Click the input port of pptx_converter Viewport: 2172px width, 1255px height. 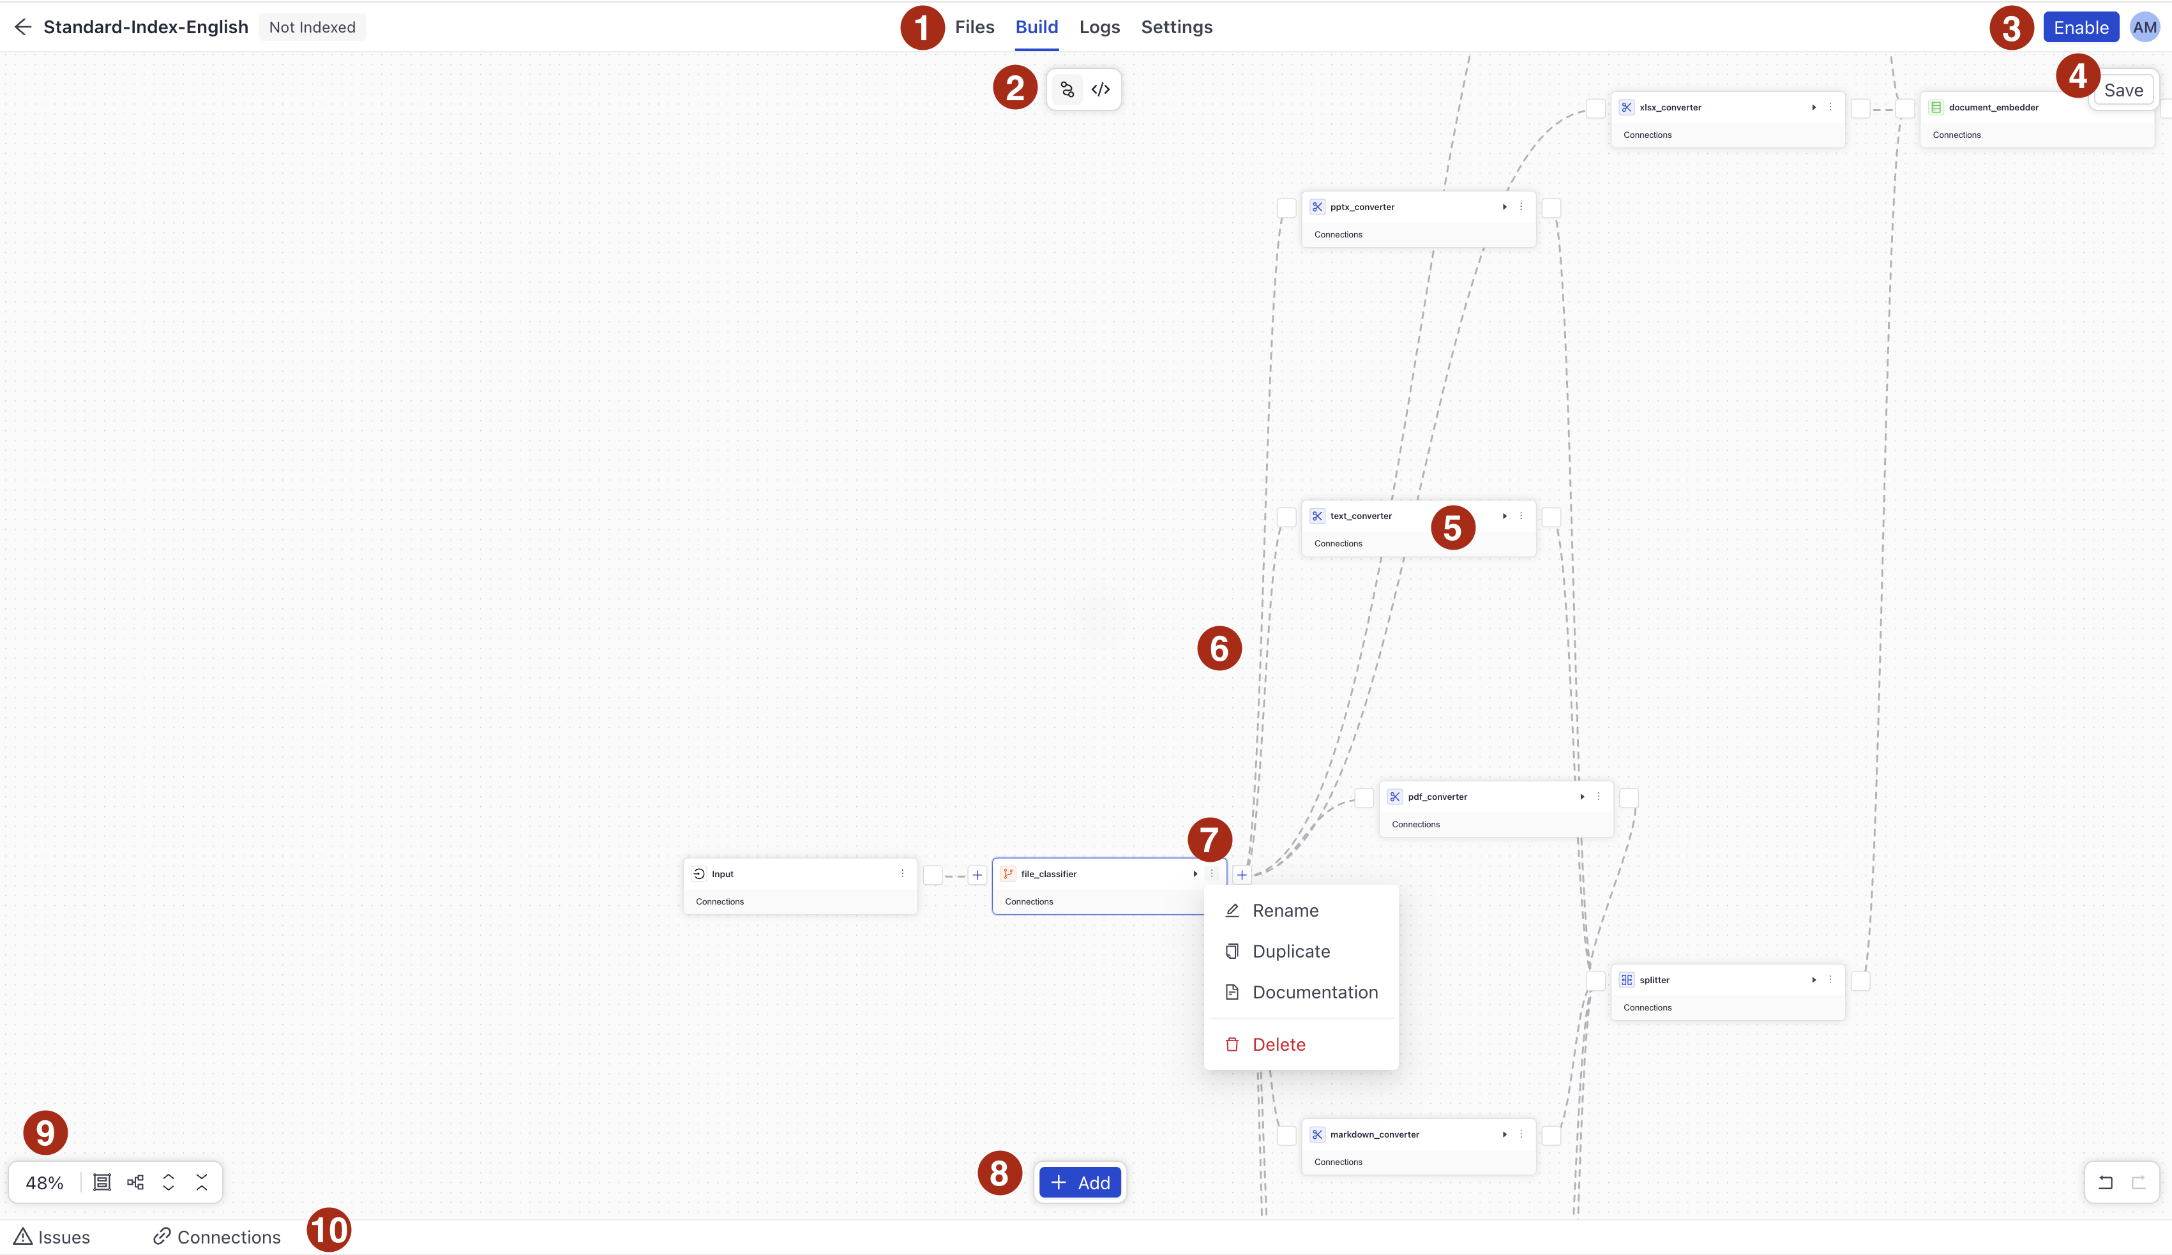[x=1286, y=207]
